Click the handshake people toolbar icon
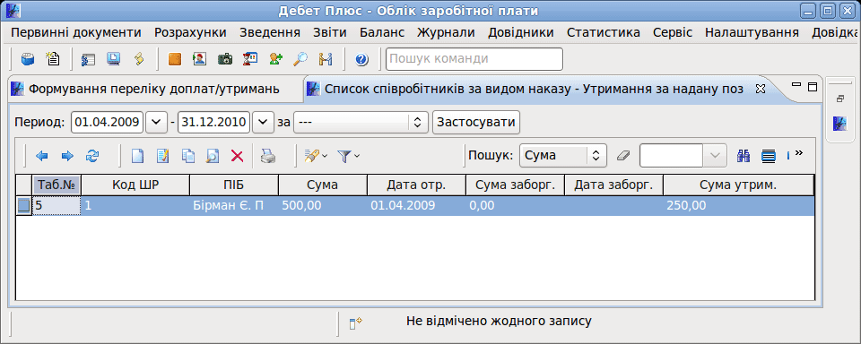The image size is (861, 344). click(x=326, y=59)
